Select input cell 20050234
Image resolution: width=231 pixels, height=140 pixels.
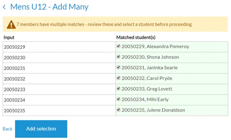[59, 100]
